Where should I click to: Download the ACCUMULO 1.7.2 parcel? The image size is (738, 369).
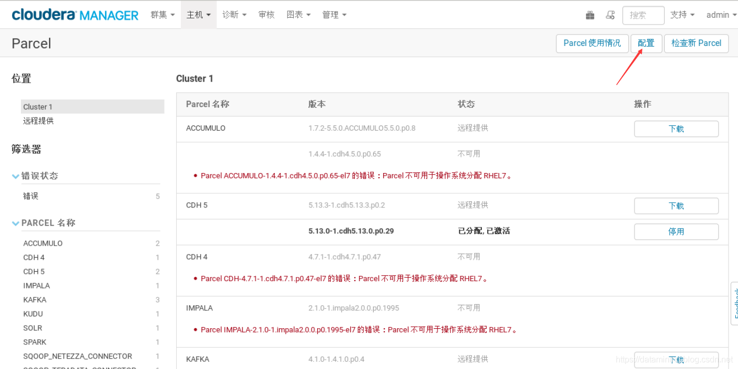point(676,129)
